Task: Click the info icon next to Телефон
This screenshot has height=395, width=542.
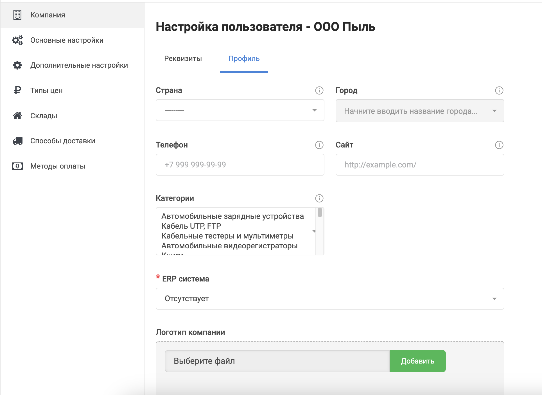Action: (319, 145)
